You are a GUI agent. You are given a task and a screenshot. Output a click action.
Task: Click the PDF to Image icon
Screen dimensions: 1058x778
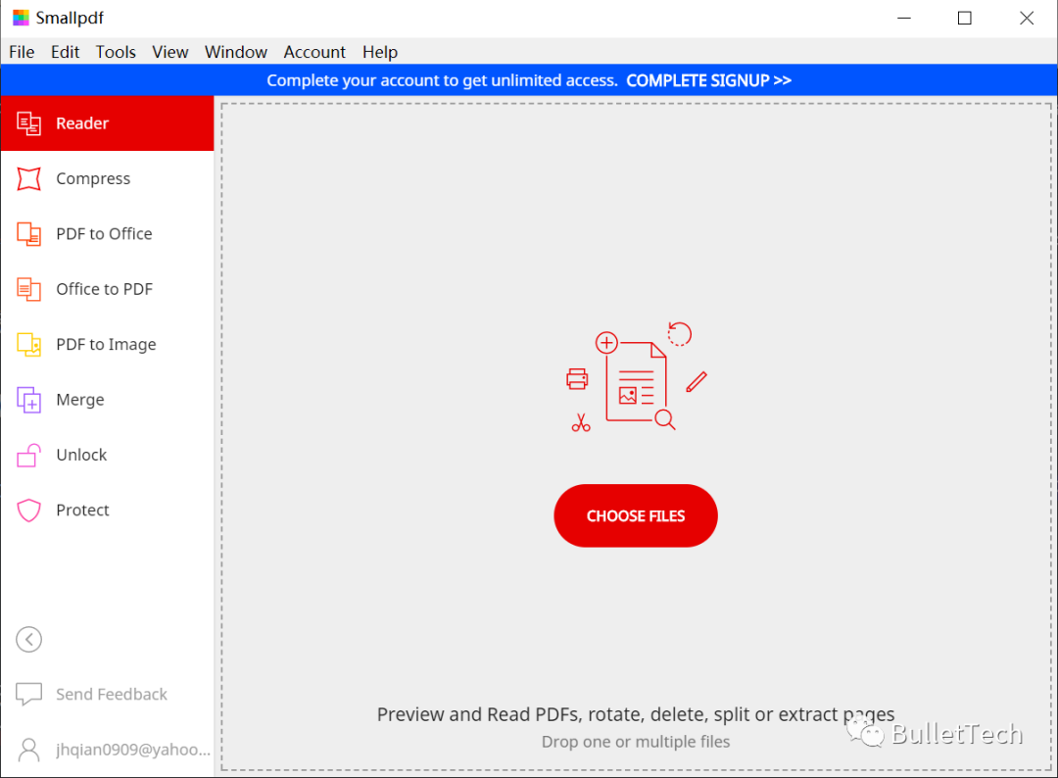tap(28, 345)
